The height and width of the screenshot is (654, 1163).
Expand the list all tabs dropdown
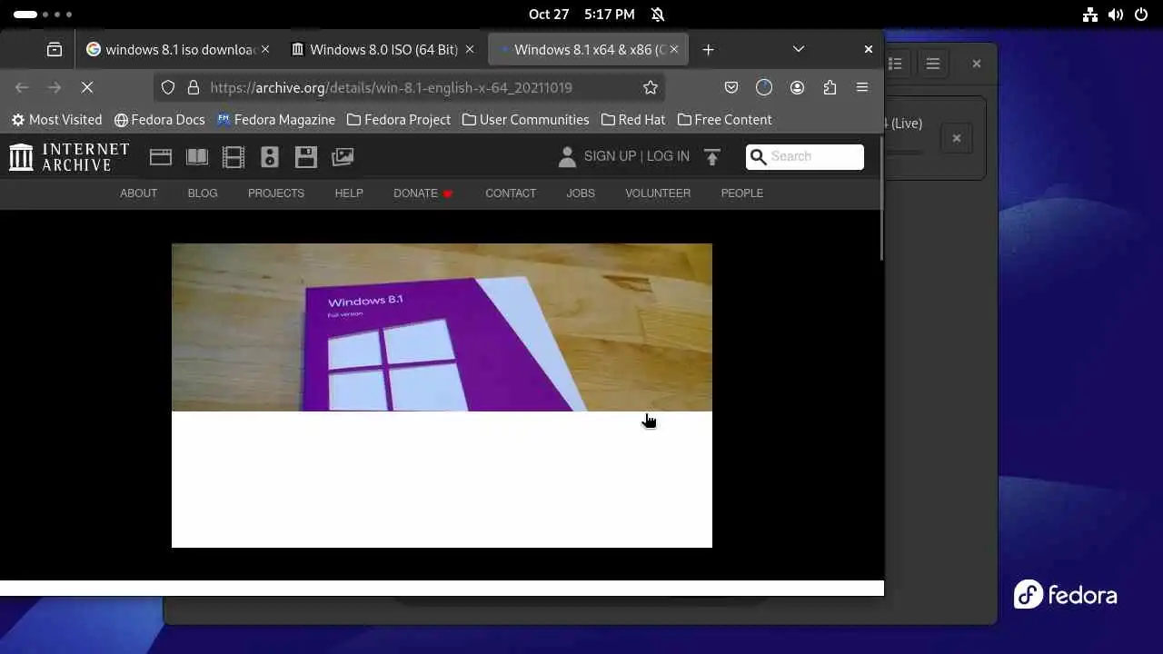799,49
